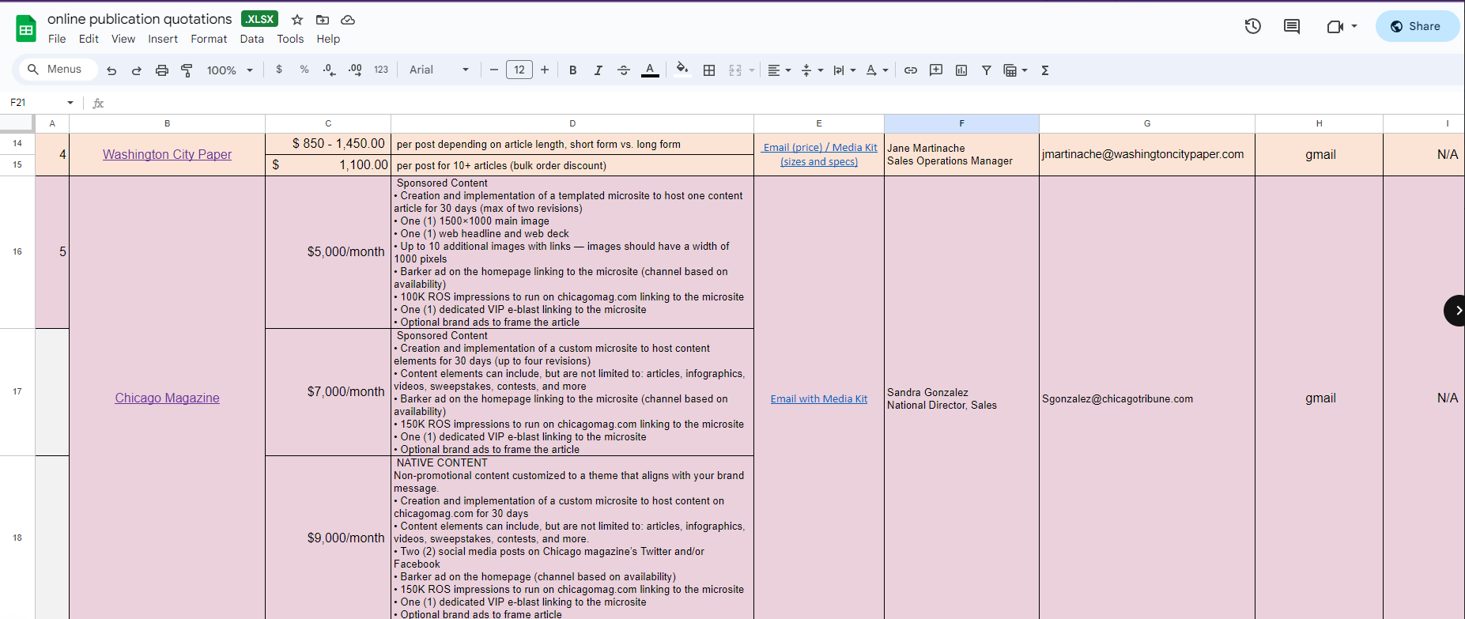Redo the last action
The width and height of the screenshot is (1465, 619).
[x=136, y=70]
